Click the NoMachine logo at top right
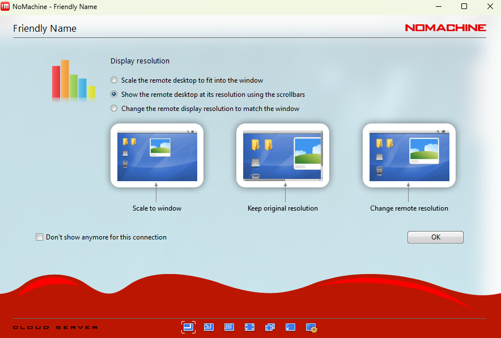501x338 pixels. [445, 28]
